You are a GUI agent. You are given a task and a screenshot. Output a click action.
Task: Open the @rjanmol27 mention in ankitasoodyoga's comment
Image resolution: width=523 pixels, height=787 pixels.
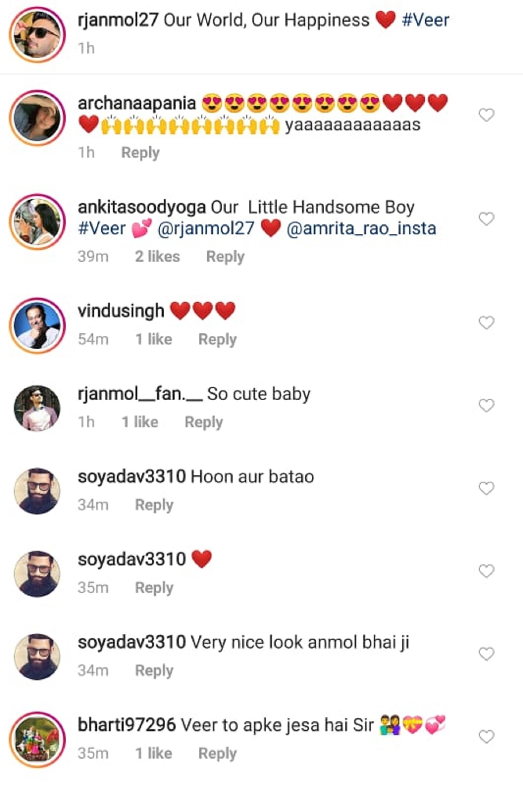[205, 228]
